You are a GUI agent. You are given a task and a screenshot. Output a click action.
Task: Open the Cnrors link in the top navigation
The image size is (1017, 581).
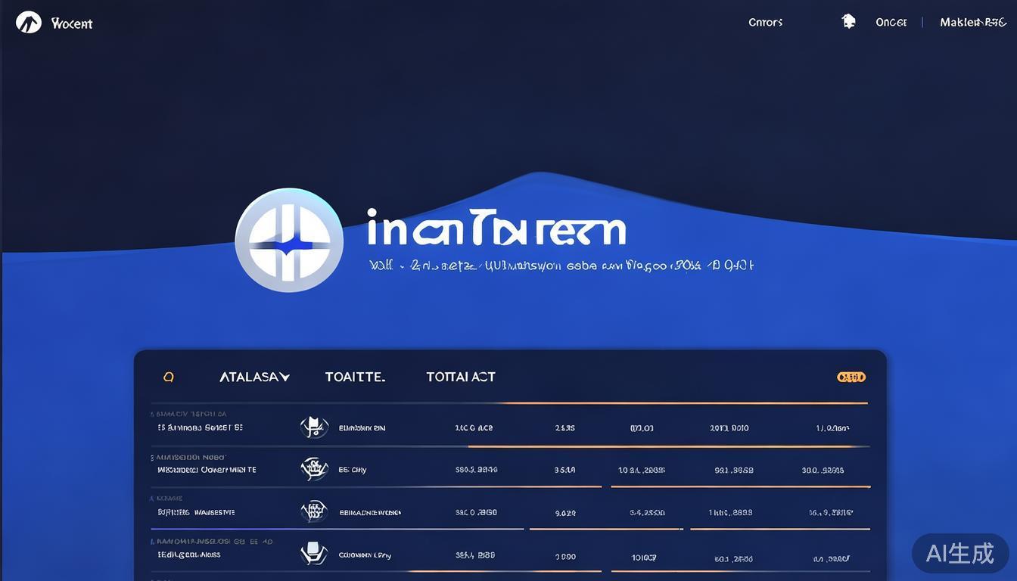[x=765, y=23]
